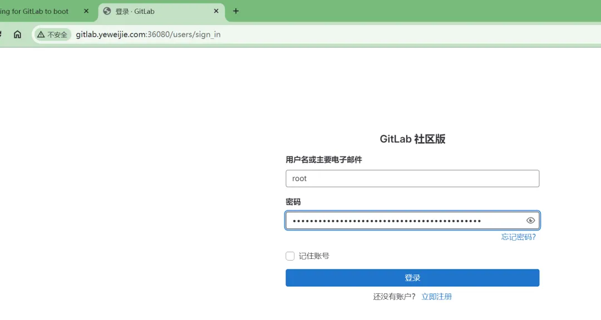Image resolution: width=601 pixels, height=320 pixels.
Task: Click the 不安全 site security warning
Action: tap(52, 34)
